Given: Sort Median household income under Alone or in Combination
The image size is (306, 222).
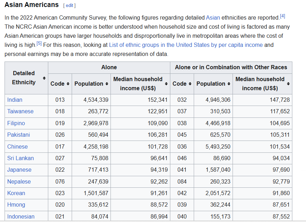Looking at the screenshot, I should tap(288, 84).
